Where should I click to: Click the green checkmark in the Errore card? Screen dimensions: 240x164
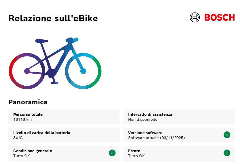pyautogui.click(x=227, y=153)
